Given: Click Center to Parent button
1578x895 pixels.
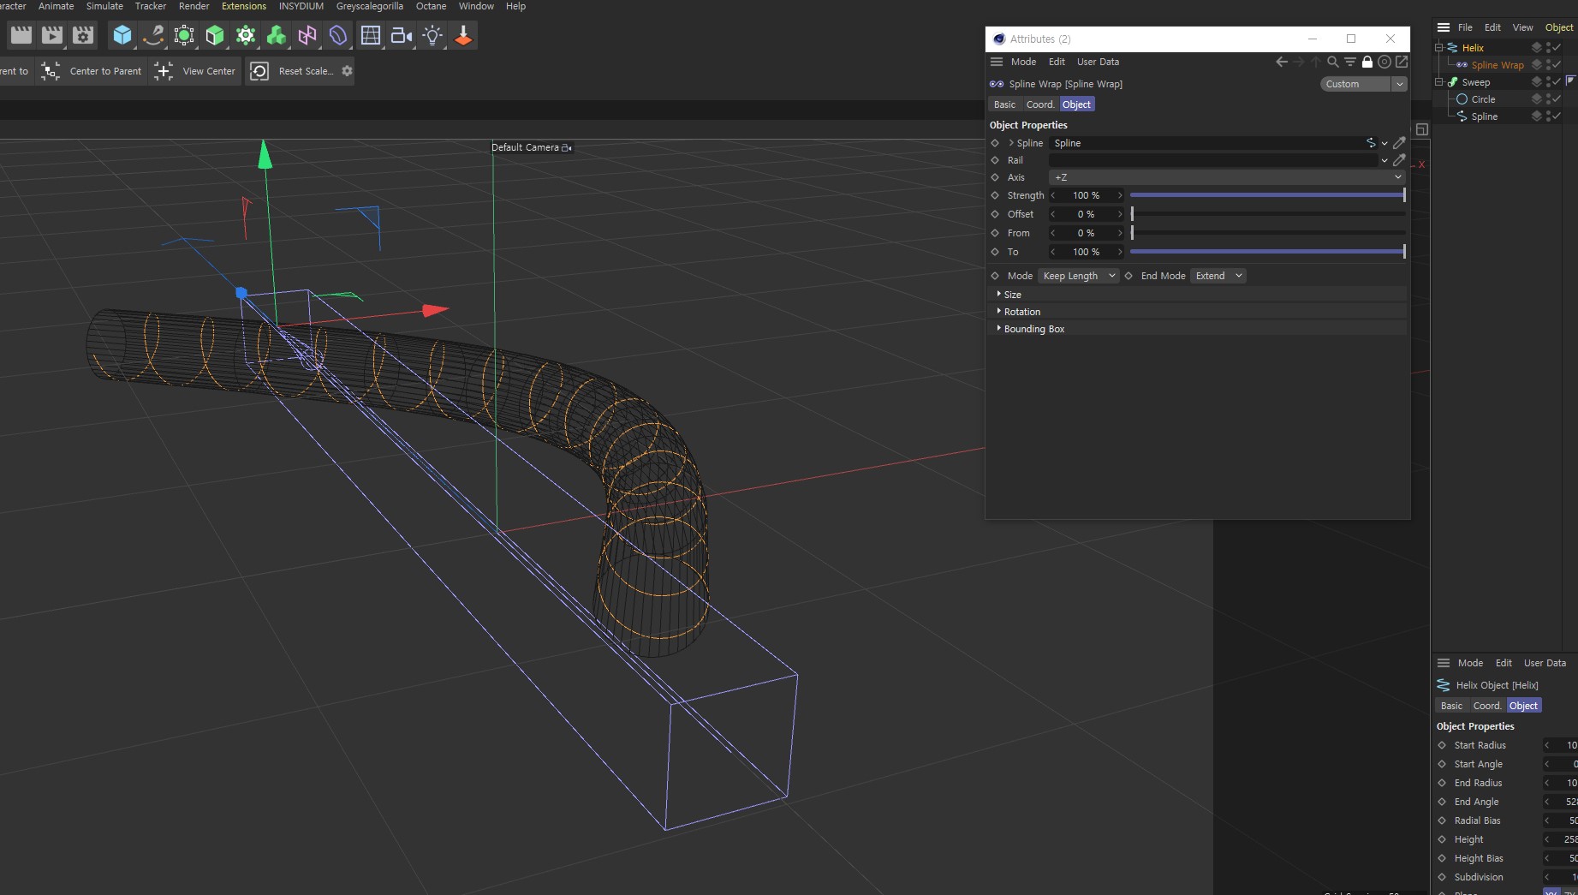Looking at the screenshot, I should tap(92, 71).
